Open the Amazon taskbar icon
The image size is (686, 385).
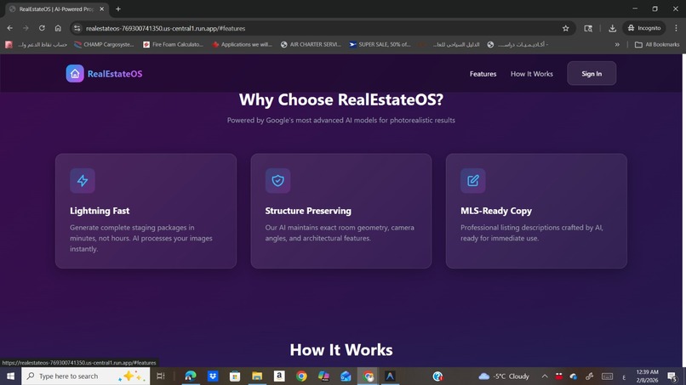coord(279,377)
